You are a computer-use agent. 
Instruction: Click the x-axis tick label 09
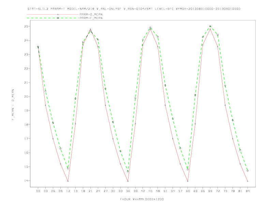coord(60,191)
